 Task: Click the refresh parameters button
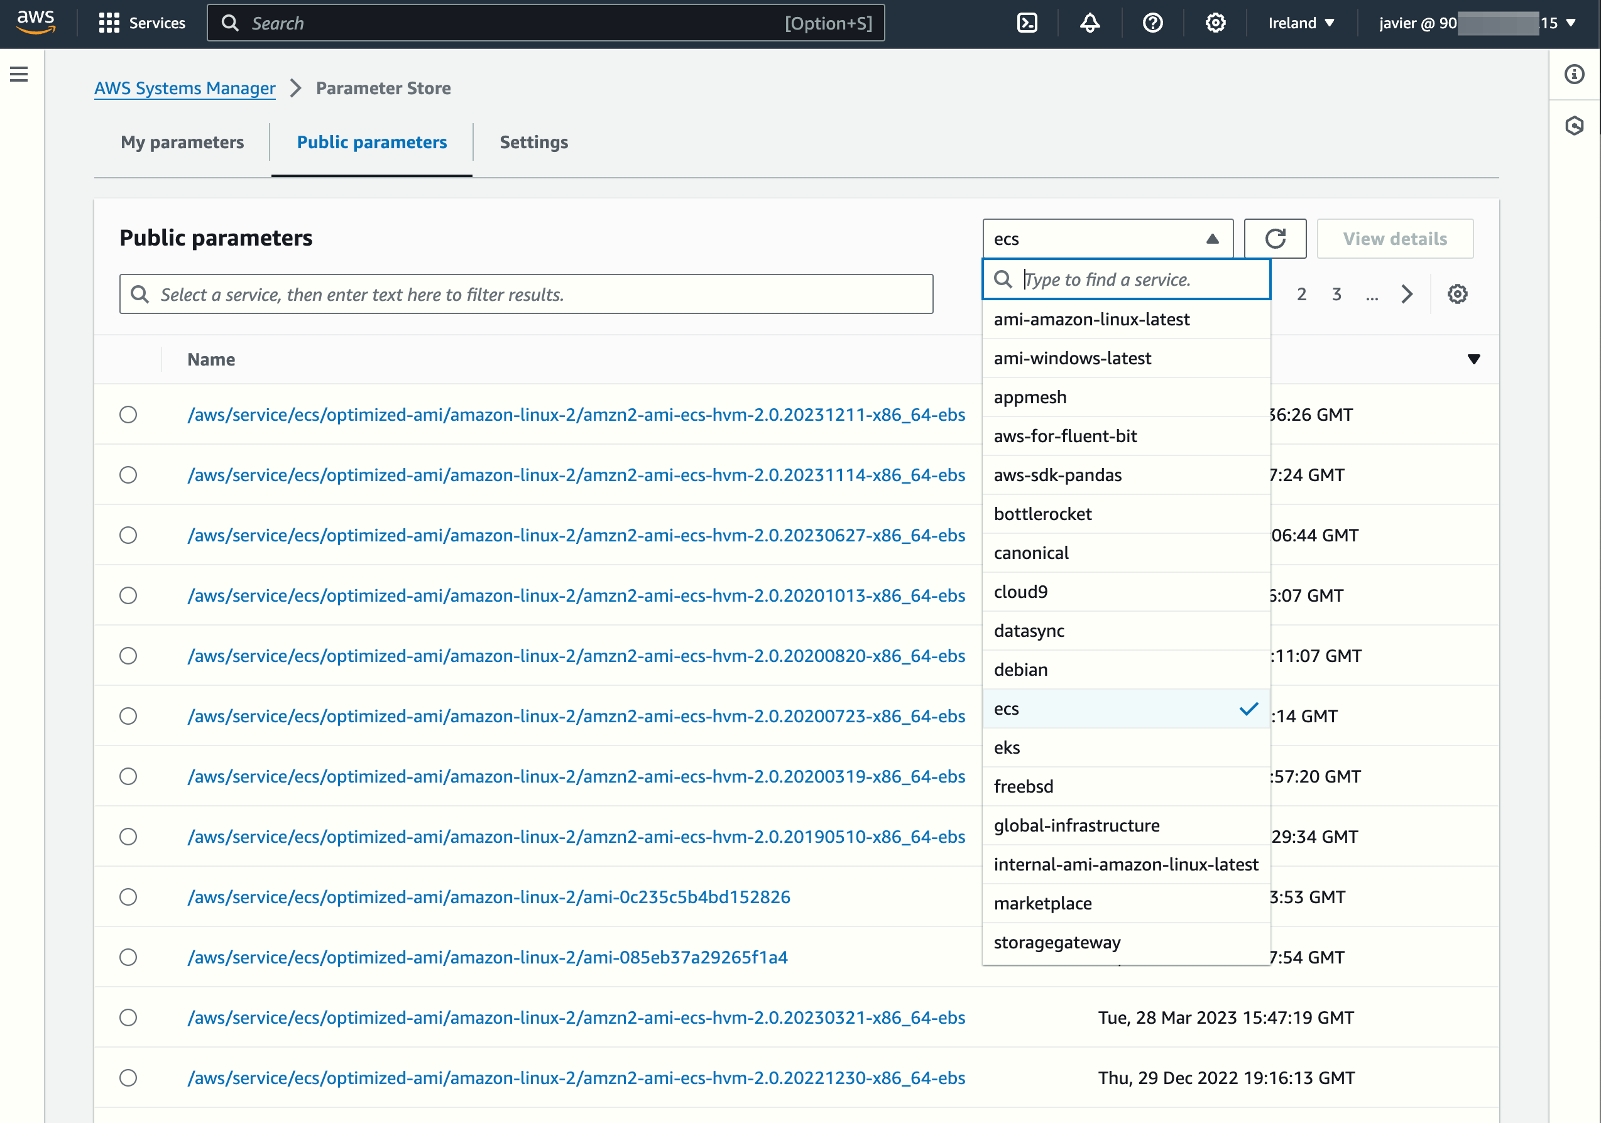(x=1275, y=239)
